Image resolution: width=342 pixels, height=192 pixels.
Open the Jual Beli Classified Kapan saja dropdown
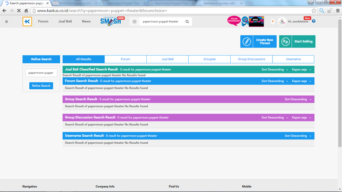click(x=301, y=70)
